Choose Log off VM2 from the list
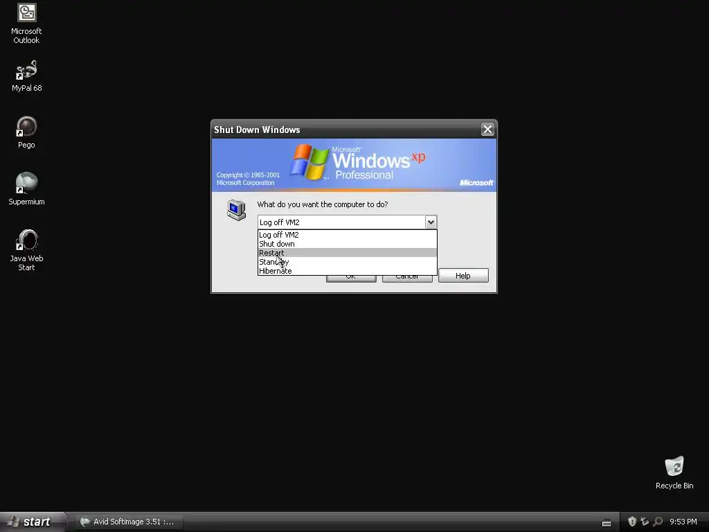709x532 pixels. [348, 235]
